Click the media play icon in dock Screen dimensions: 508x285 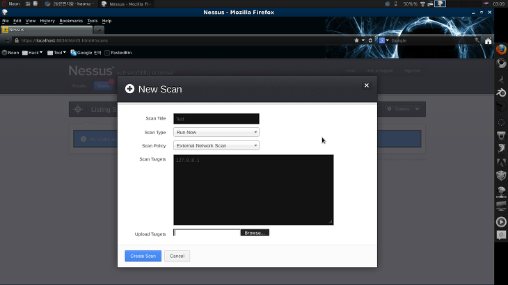click(501, 222)
